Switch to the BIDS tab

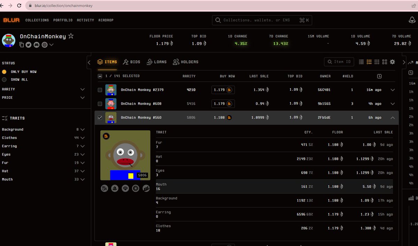[x=132, y=62]
